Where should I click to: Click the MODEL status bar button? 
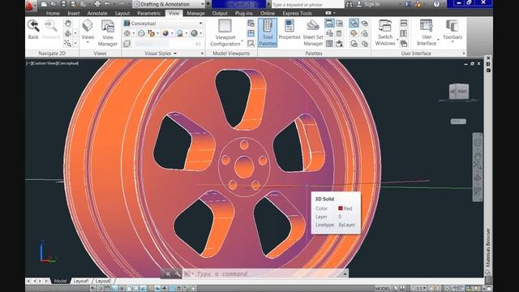pos(383,289)
